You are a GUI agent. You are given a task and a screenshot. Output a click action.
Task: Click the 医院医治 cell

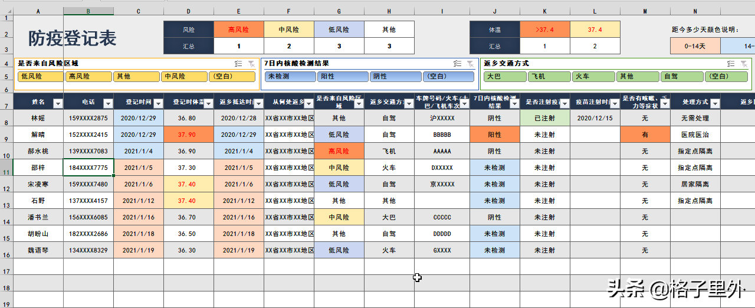[x=695, y=135]
